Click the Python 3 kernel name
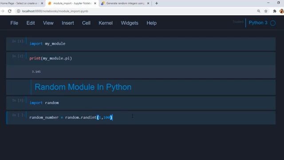 coord(258,23)
